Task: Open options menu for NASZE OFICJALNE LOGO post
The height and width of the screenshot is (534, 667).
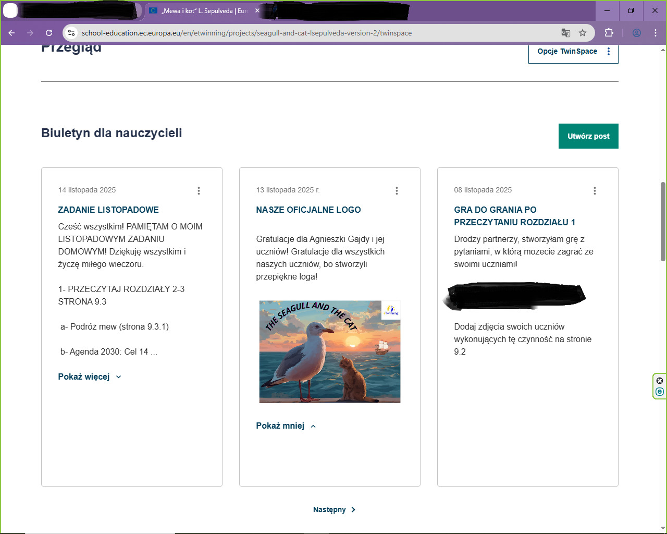Action: pyautogui.click(x=397, y=191)
